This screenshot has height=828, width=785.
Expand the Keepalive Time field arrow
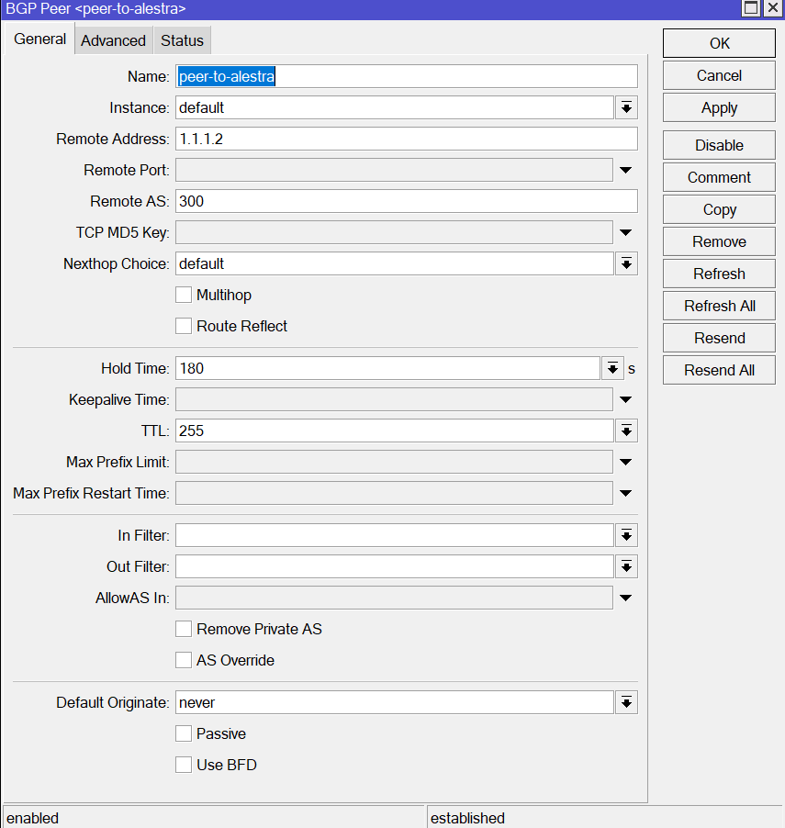click(626, 399)
